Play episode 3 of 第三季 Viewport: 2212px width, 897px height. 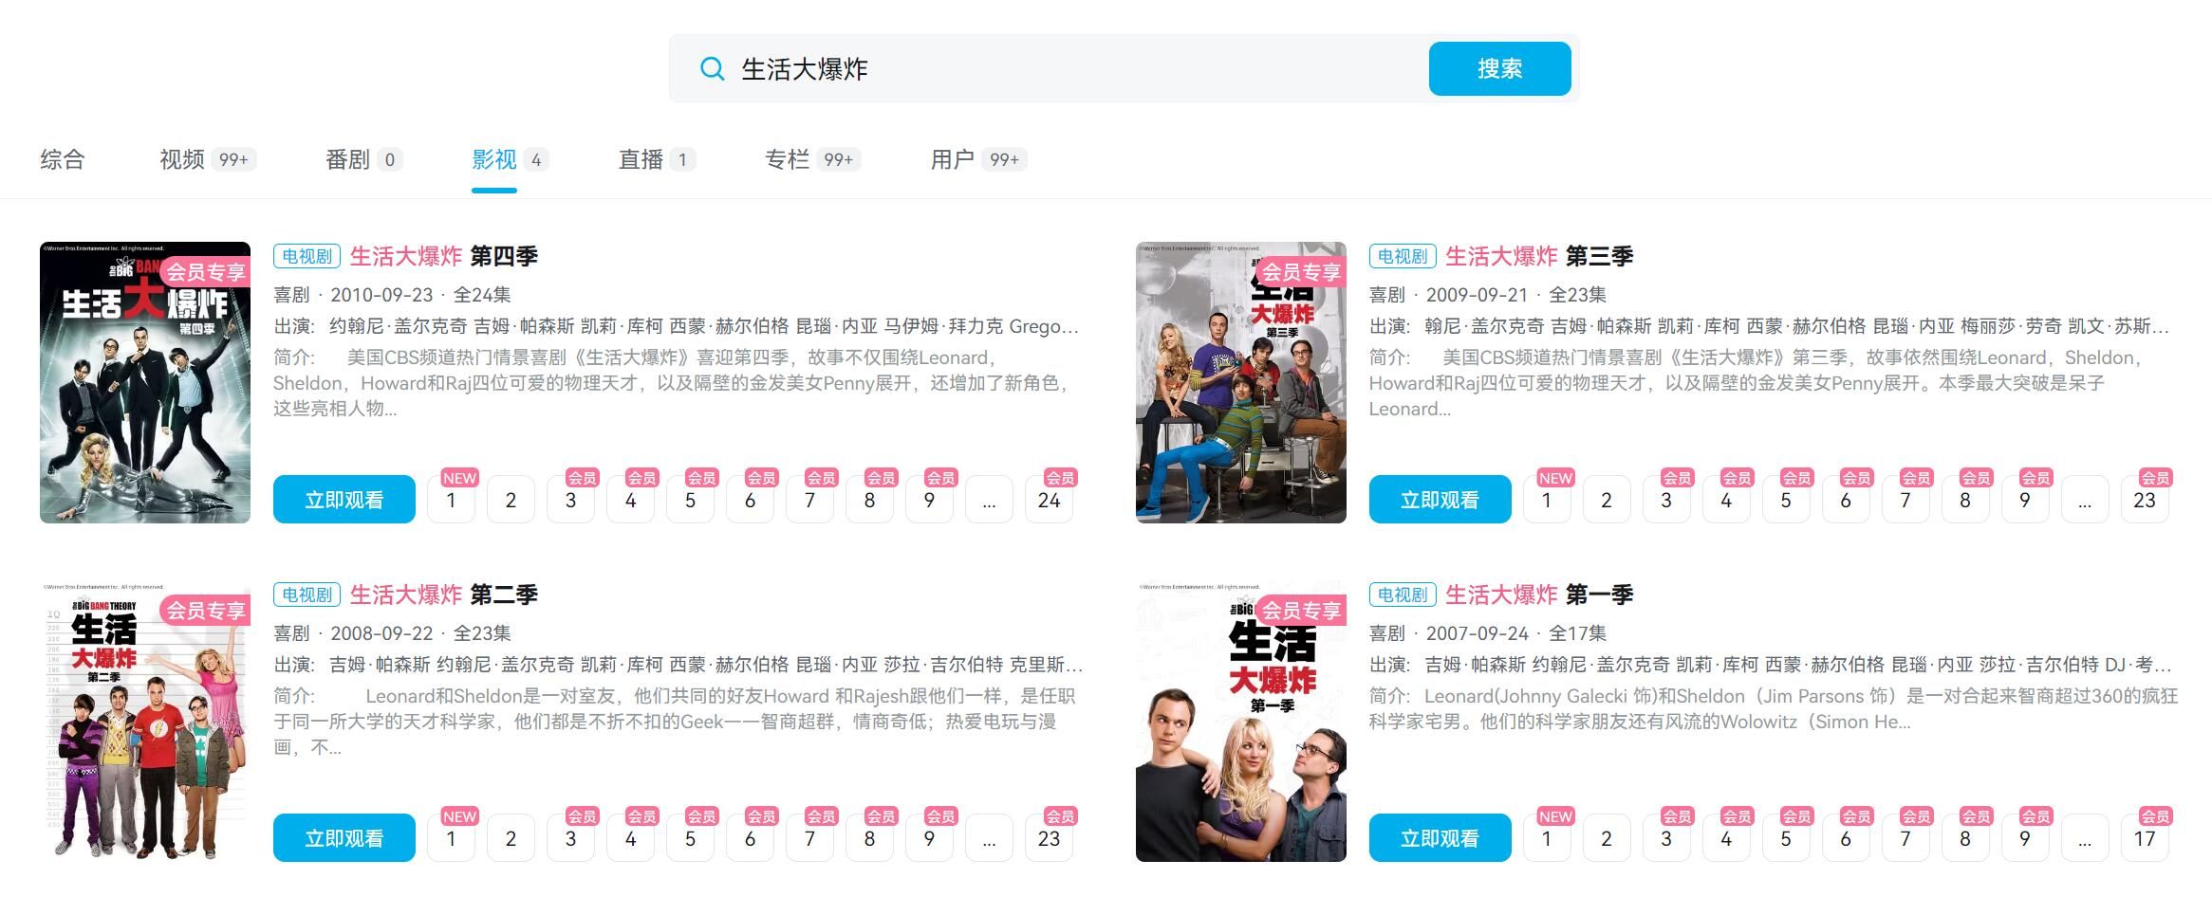click(x=1666, y=500)
